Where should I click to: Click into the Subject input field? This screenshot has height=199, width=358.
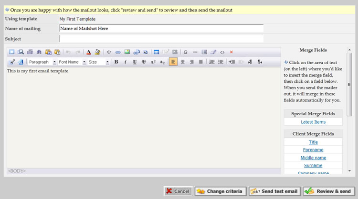161,39
